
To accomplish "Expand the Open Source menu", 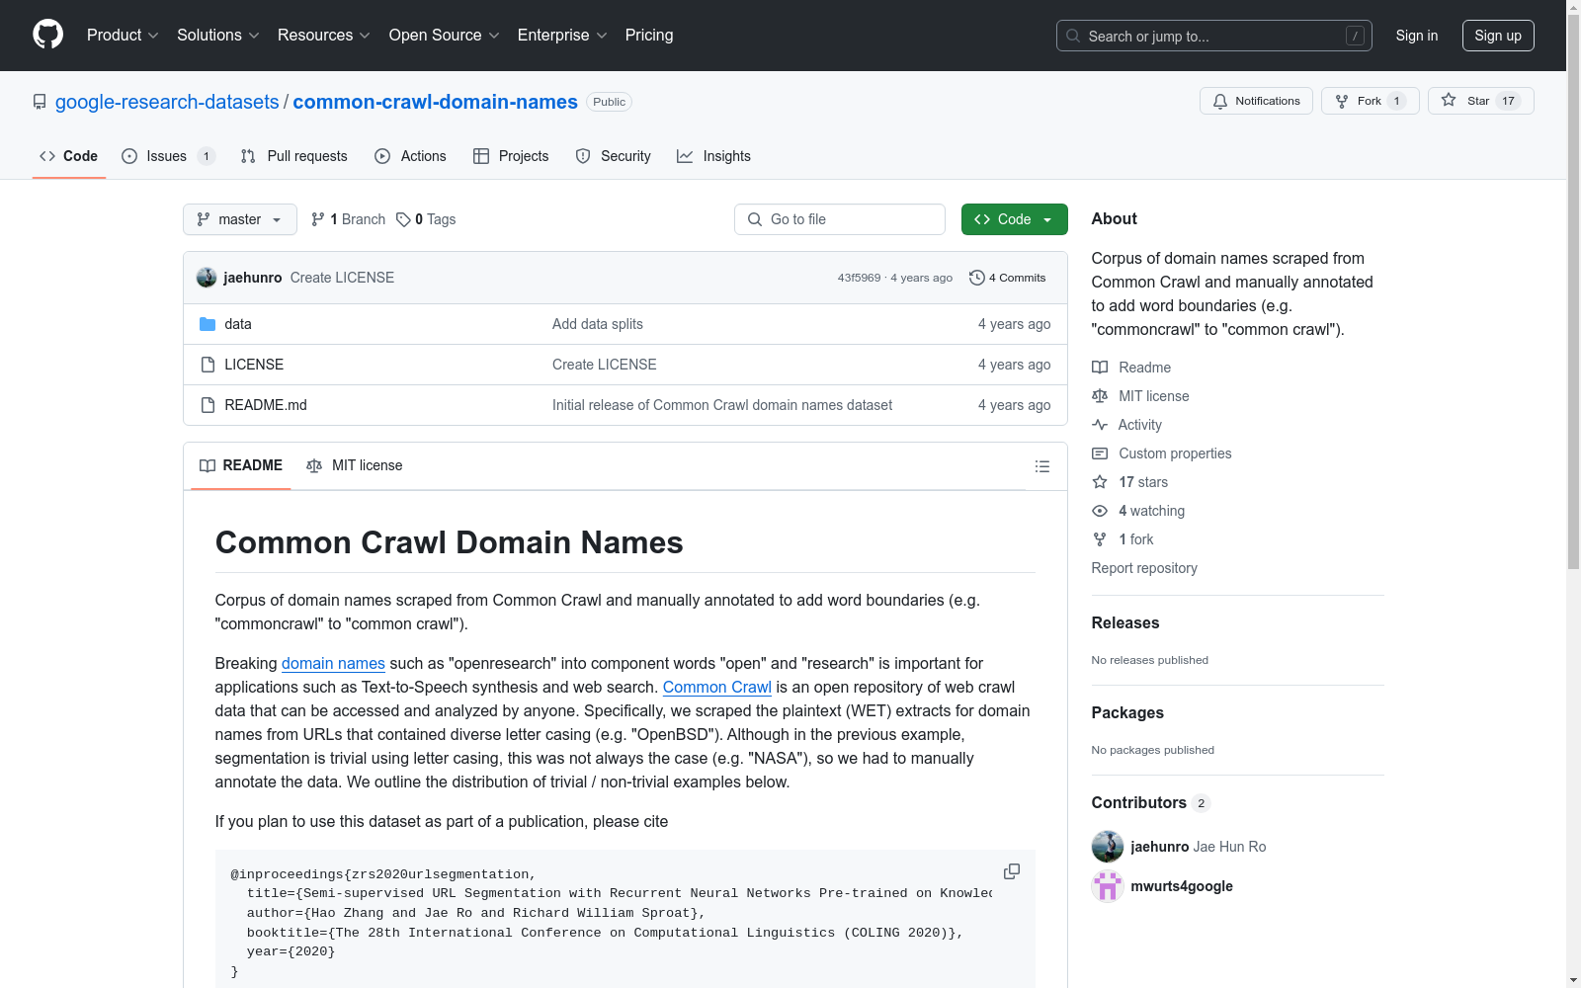I will 445,35.
